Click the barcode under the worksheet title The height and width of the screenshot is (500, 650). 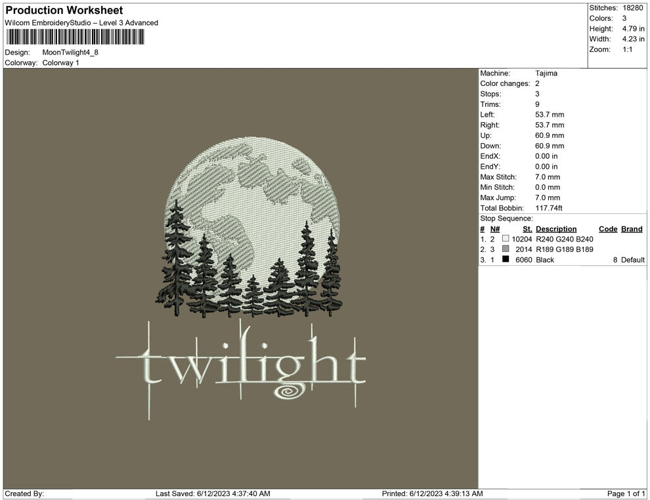pyautogui.click(x=75, y=37)
